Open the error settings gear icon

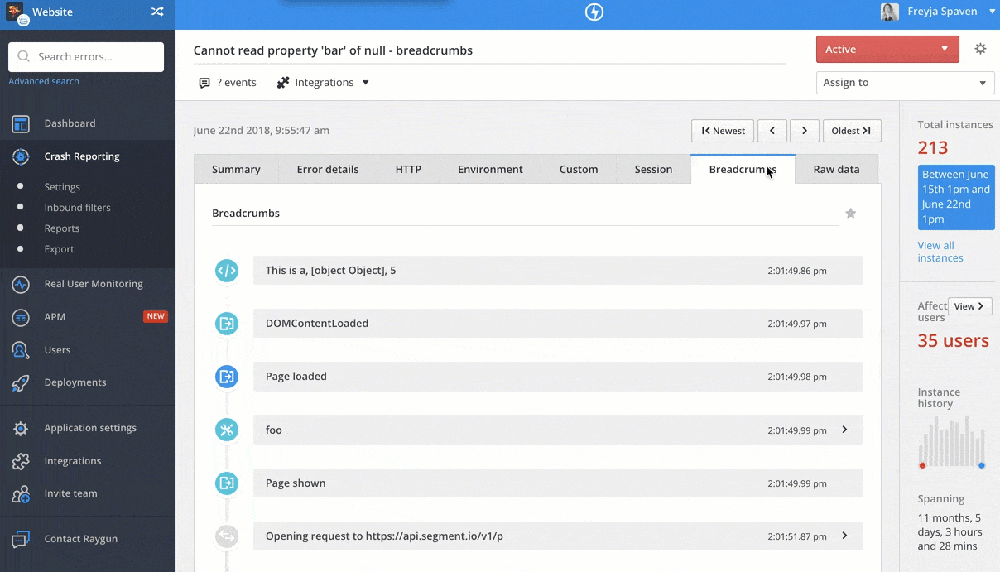pyautogui.click(x=980, y=49)
